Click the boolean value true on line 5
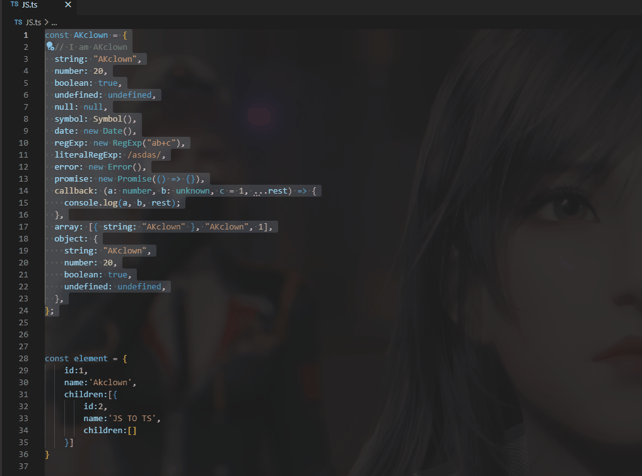This screenshot has width=642, height=476. (108, 82)
